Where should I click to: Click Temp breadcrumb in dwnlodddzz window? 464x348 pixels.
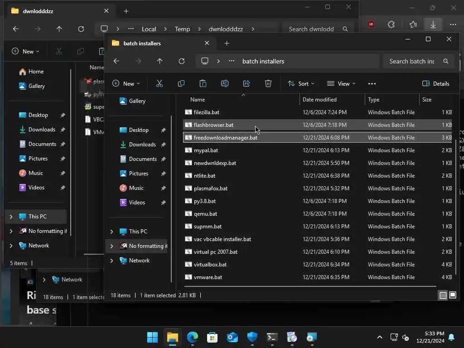point(182,29)
